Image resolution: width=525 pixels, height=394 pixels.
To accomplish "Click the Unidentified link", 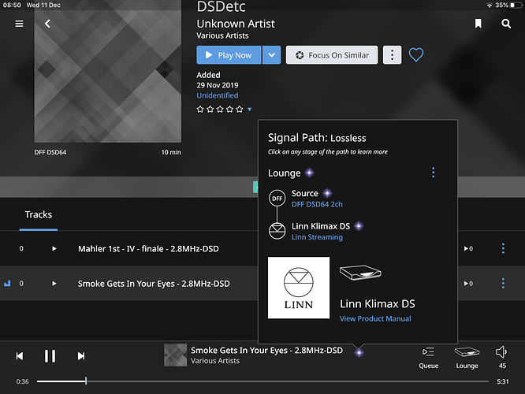I will [218, 95].
